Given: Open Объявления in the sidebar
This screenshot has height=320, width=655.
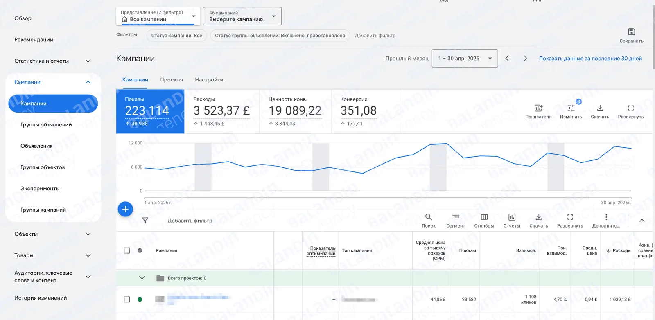Looking at the screenshot, I should [x=36, y=146].
